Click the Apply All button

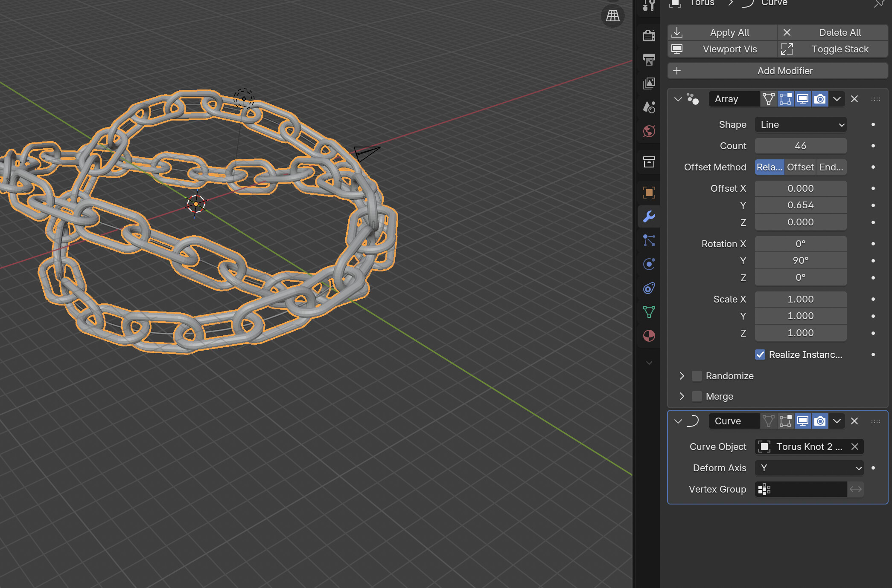[722, 32]
